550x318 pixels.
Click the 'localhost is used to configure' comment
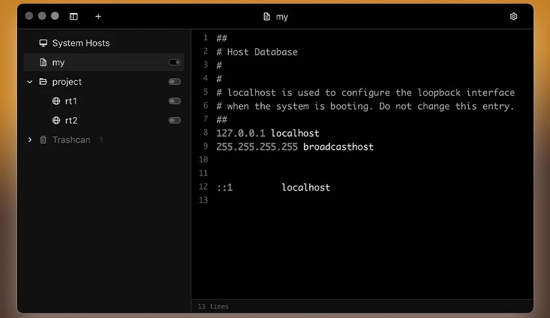(366, 93)
